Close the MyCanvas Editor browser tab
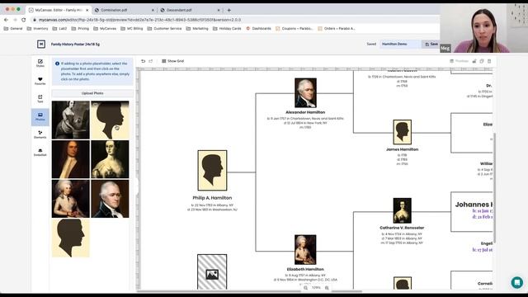 87,10
